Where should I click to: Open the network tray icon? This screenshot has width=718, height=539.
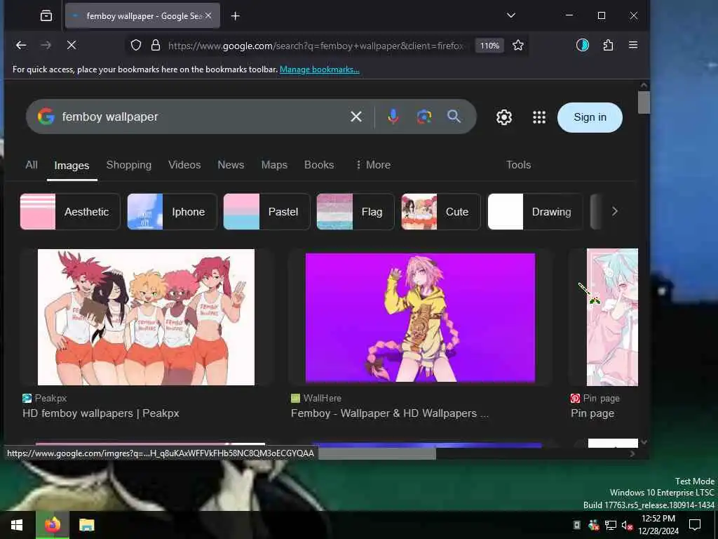click(x=611, y=525)
